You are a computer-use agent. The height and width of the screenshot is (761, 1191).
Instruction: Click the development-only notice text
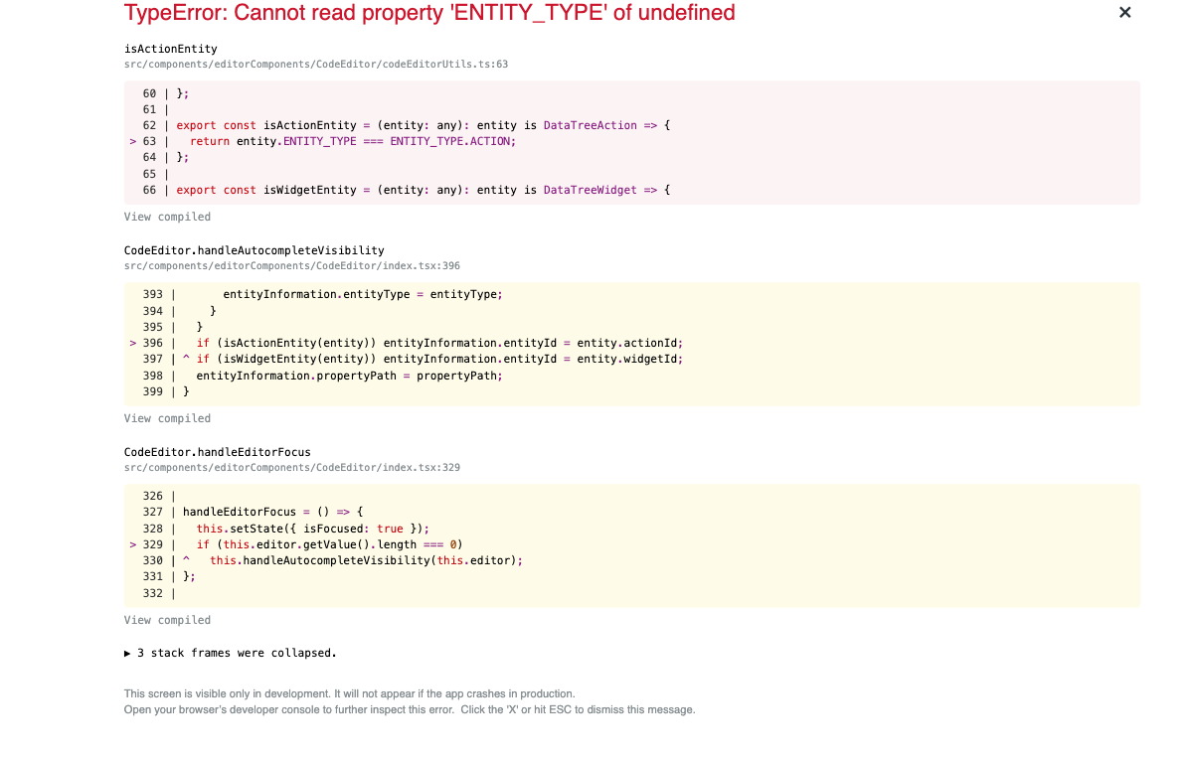[x=349, y=693]
